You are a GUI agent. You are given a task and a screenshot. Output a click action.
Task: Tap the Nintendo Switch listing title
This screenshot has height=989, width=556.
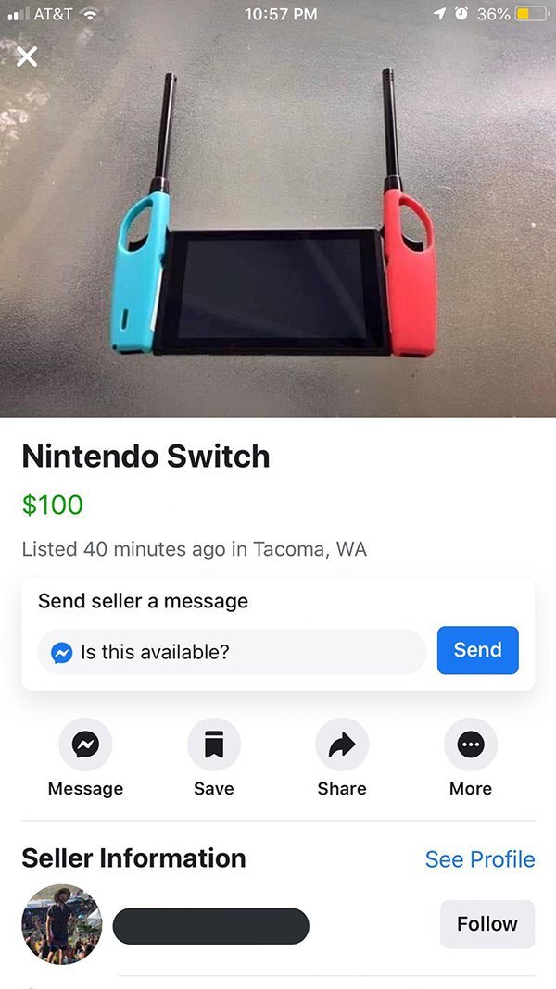(x=145, y=456)
